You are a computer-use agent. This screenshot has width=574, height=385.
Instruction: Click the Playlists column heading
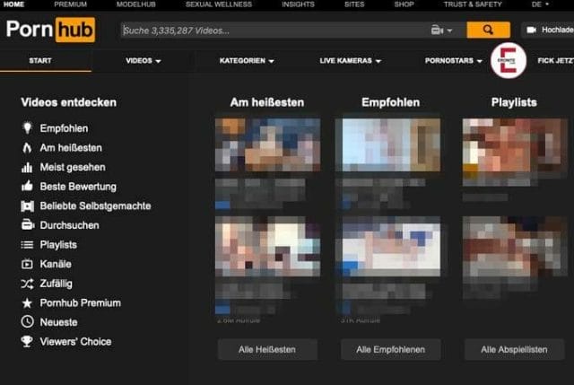pyautogui.click(x=514, y=102)
